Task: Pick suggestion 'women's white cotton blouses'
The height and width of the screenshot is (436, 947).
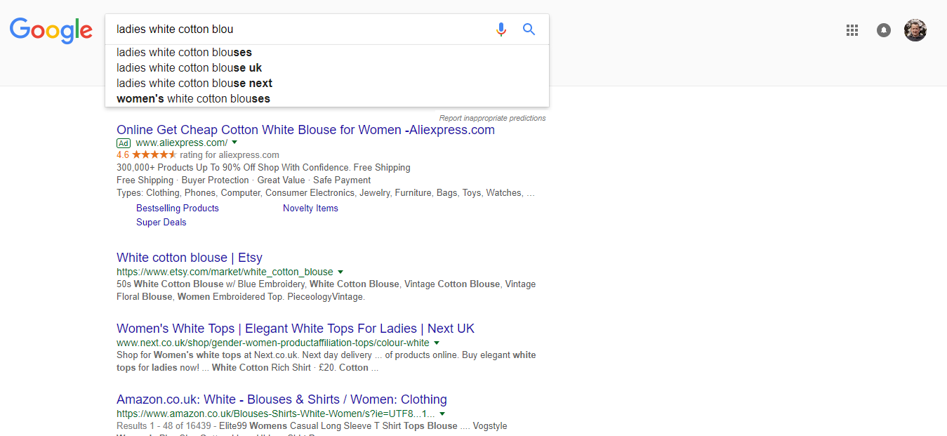Action: pos(193,99)
